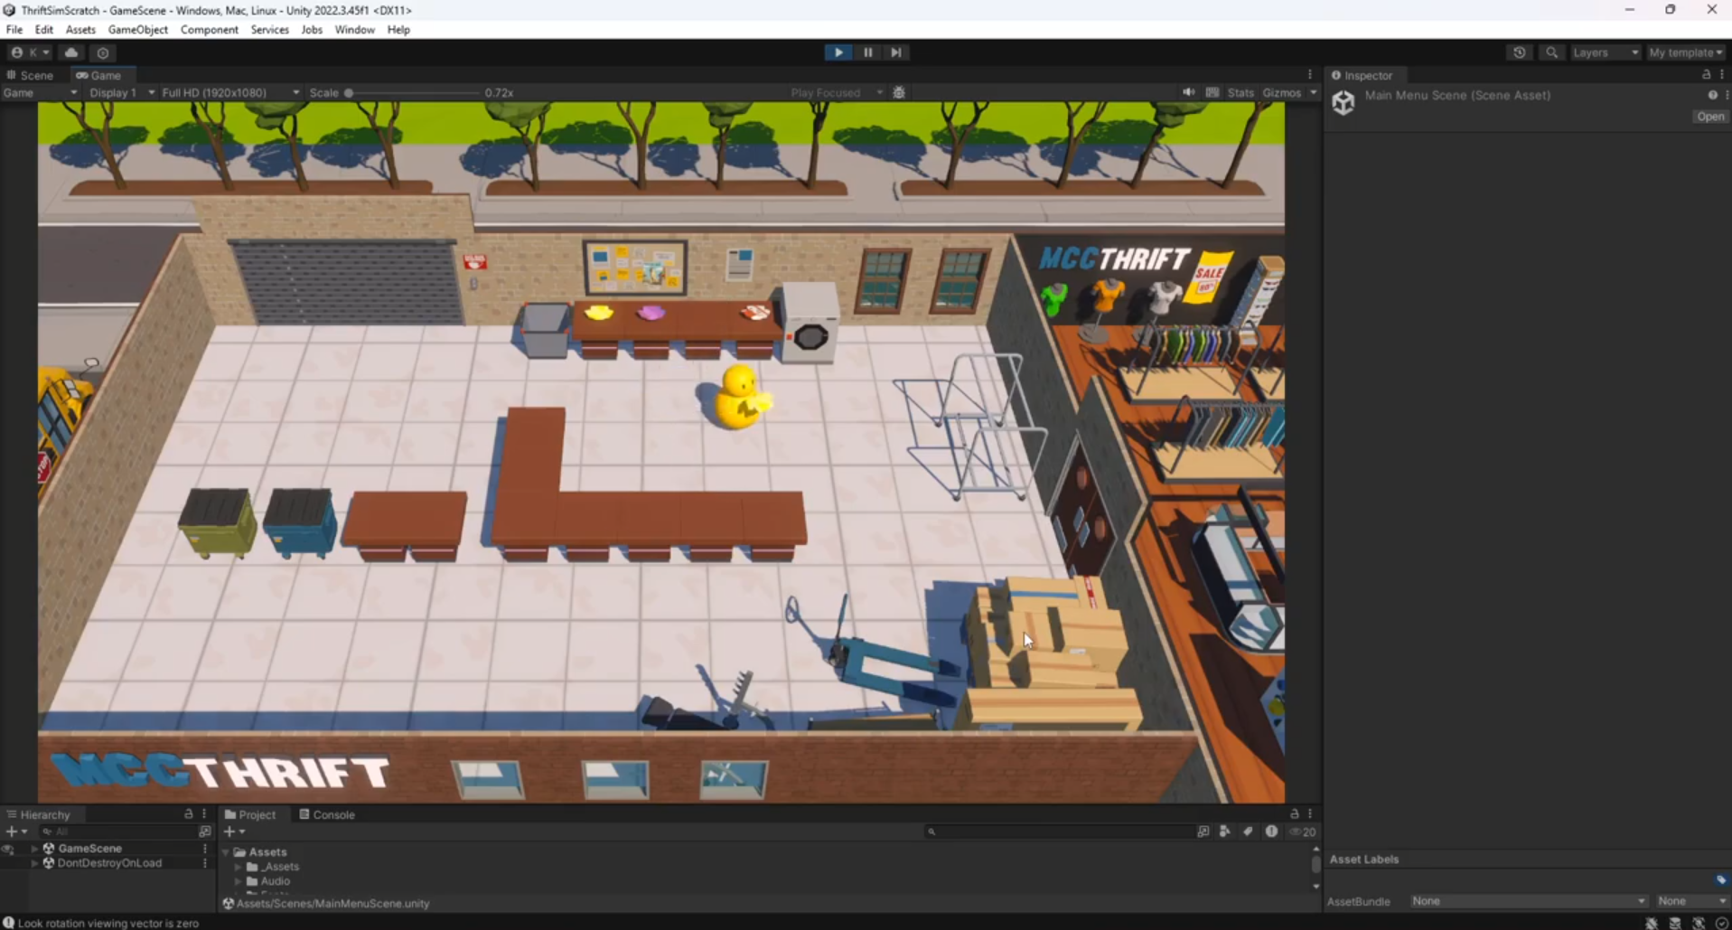Open Project search window icon

click(1203, 831)
